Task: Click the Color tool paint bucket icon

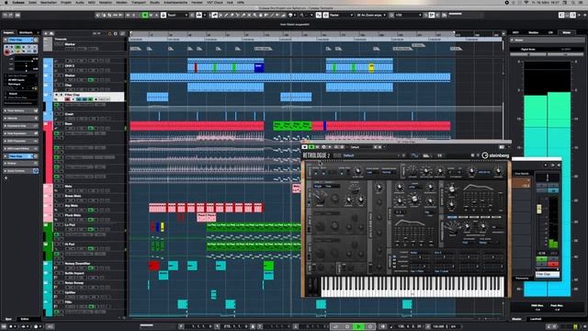Action: click(291, 15)
